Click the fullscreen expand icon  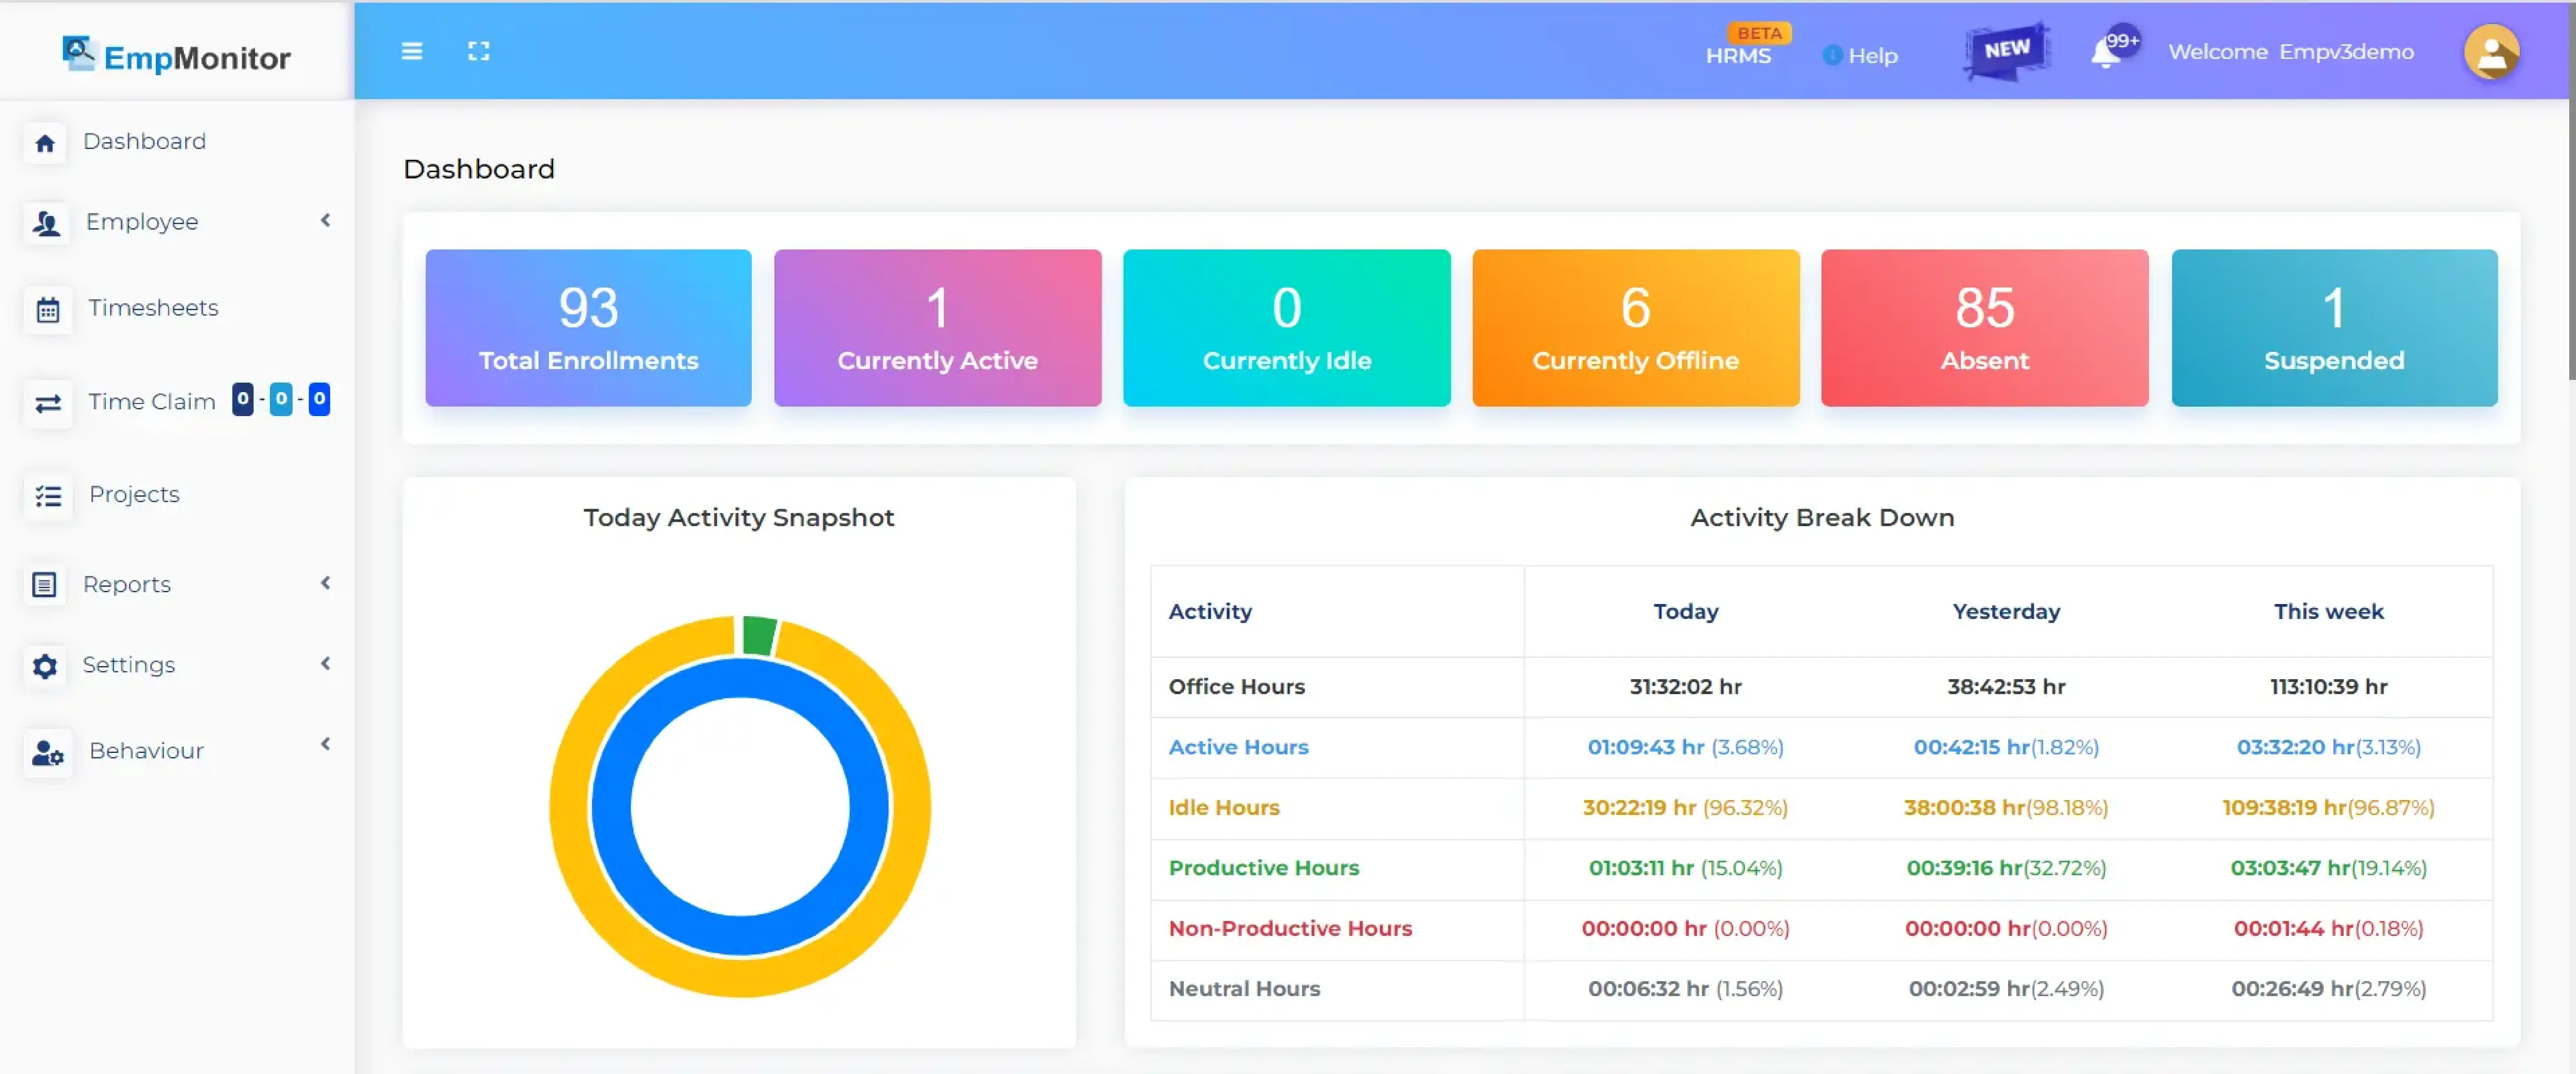pos(479,51)
